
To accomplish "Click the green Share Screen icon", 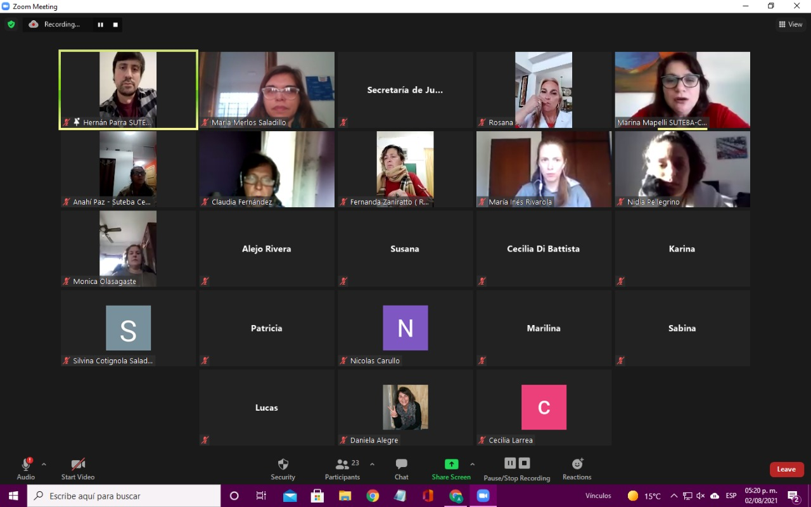I will (x=451, y=465).
